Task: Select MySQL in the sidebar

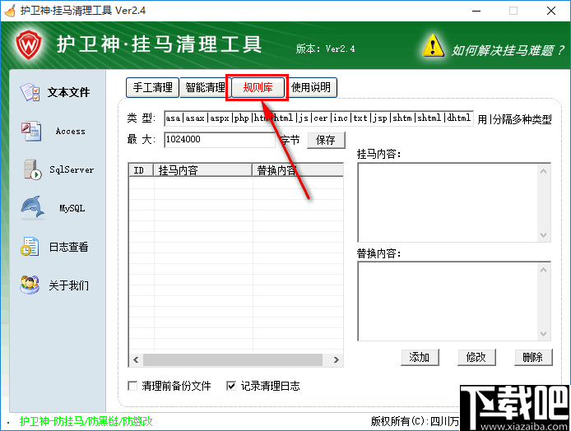Action: click(72, 208)
